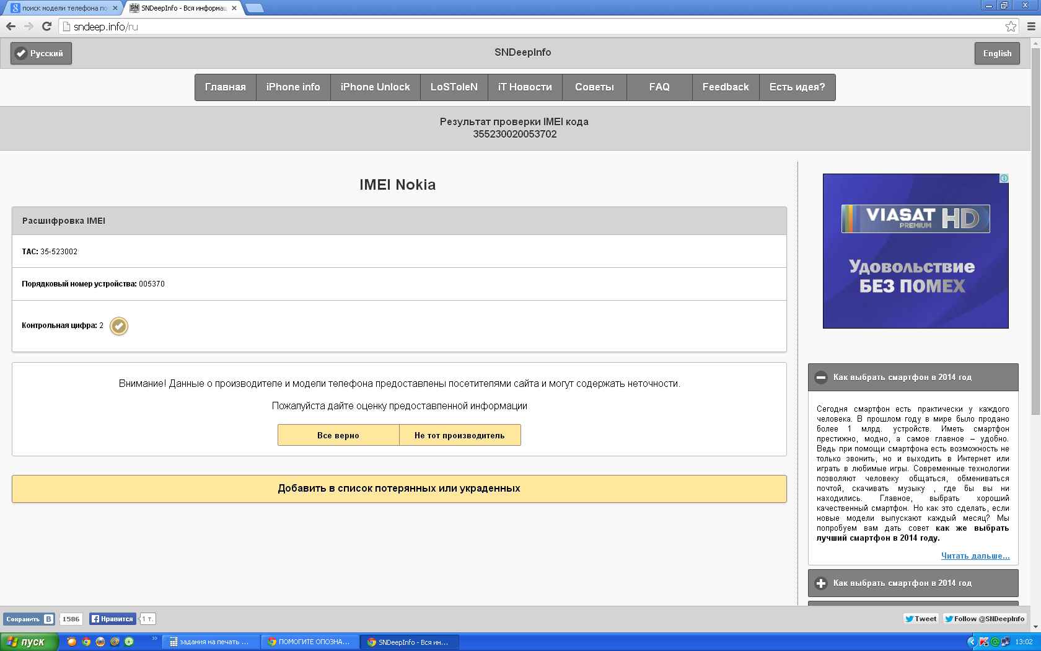Confirm info with Все верно button
This screenshot has height=651, width=1041.
point(338,435)
